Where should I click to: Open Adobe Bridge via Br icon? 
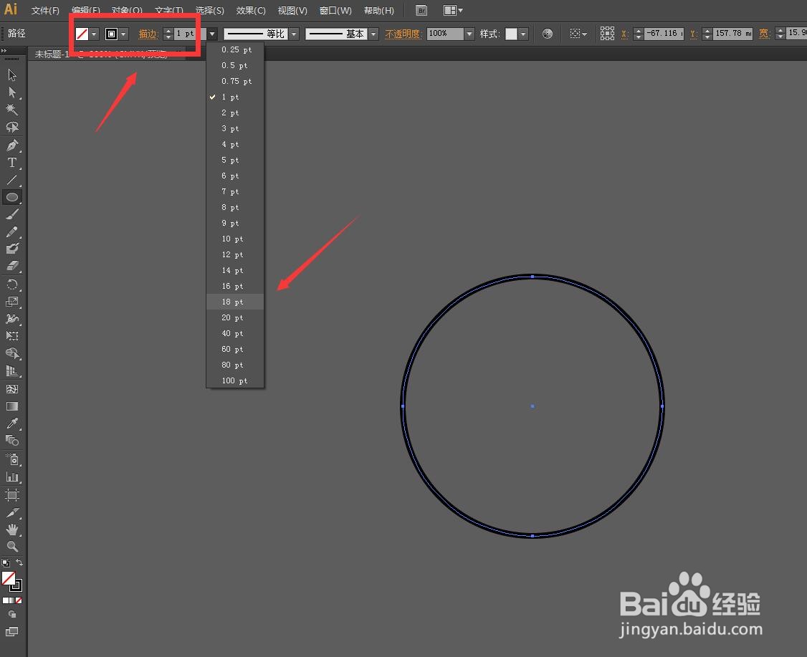point(421,10)
